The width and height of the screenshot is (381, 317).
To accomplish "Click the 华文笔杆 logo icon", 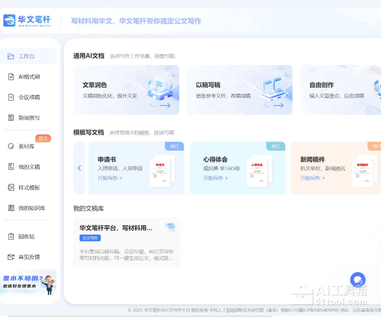I will [9, 20].
